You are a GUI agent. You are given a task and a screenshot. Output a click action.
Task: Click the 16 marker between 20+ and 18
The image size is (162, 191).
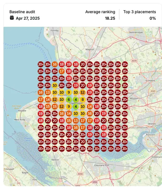pos(55,64)
